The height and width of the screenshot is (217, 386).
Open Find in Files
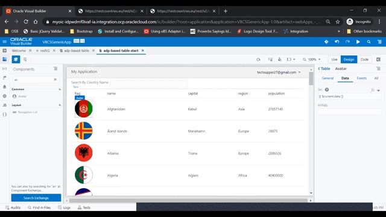click(x=39, y=207)
